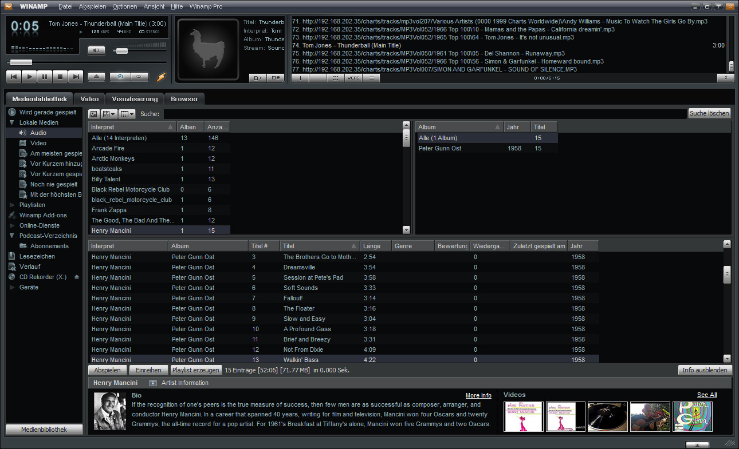Sort artists by the Interpret column header
The width and height of the screenshot is (739, 449).
(x=132, y=127)
